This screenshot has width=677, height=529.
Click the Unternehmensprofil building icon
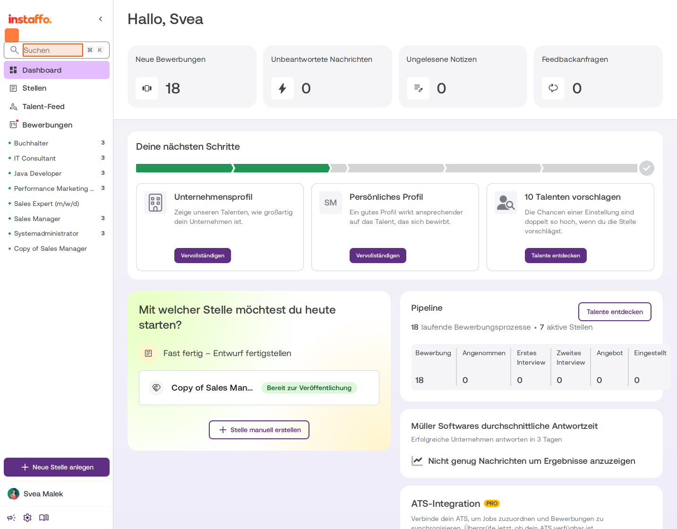pyautogui.click(x=155, y=203)
